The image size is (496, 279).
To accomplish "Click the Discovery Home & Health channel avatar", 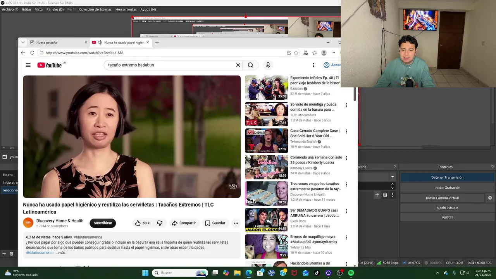I will tap(28, 223).
